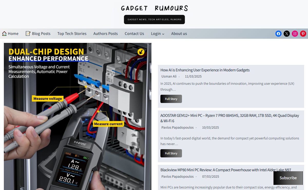
Task: Click the yellow arrow badge on featured image
Action: [141, 52]
